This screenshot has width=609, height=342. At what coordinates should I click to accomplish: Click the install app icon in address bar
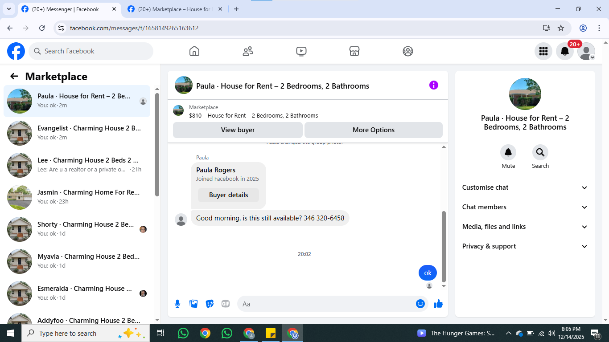(x=547, y=28)
